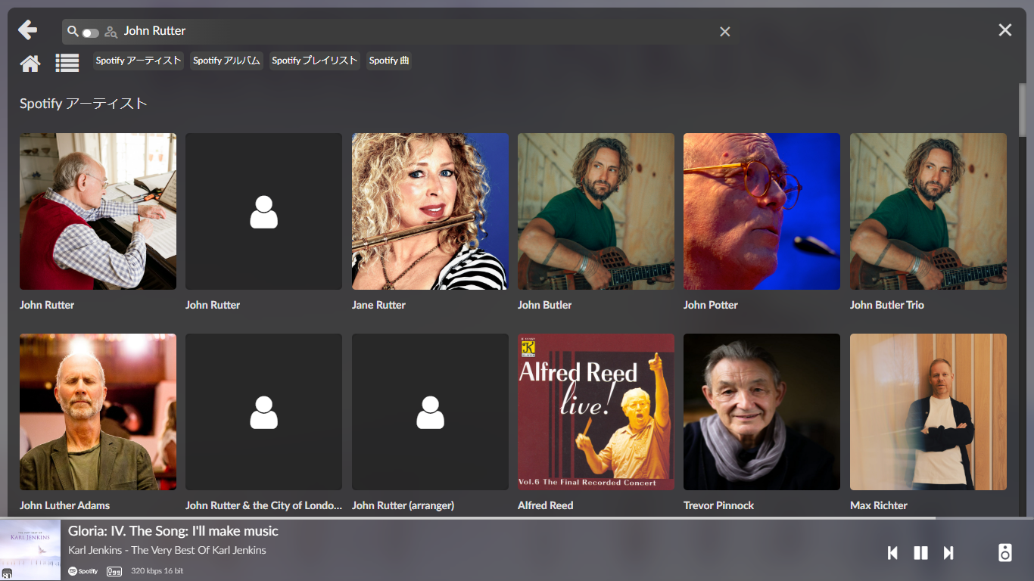This screenshot has height=581, width=1034.
Task: Open the Alfred Reed artist tile
Action: coord(596,412)
